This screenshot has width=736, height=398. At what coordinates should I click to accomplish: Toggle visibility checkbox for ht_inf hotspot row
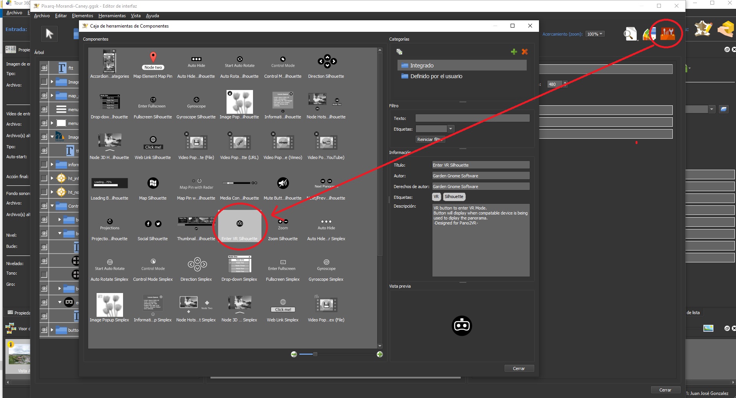44,178
